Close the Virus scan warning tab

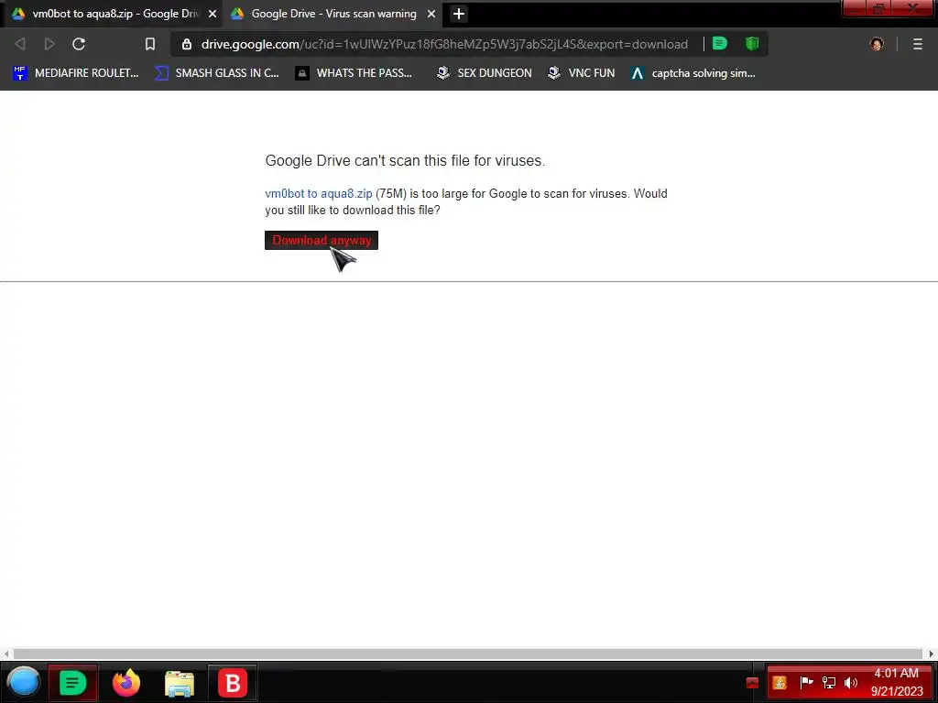[x=431, y=14]
